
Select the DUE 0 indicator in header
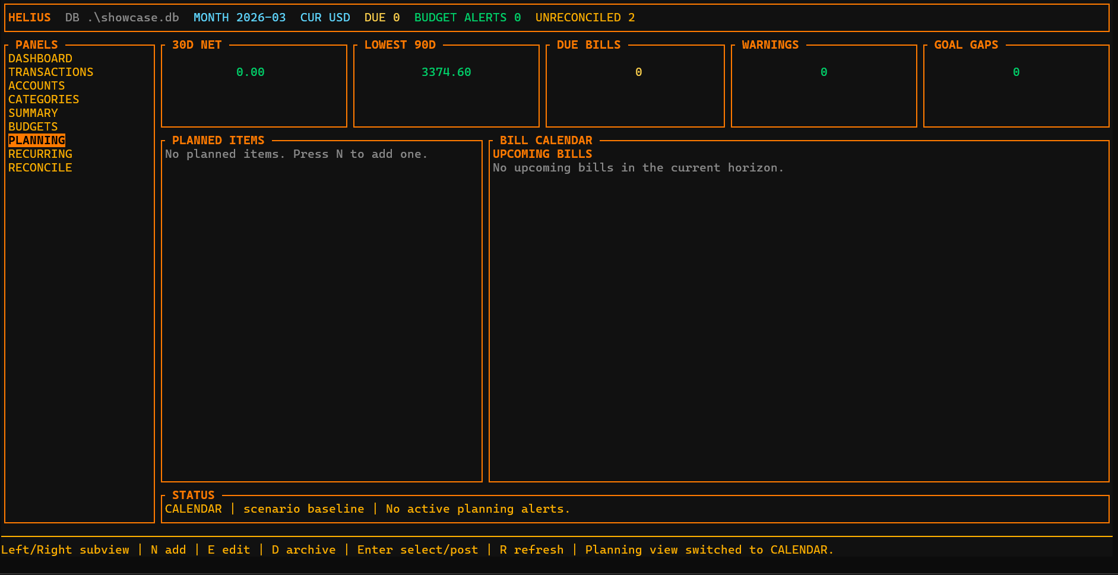tap(382, 17)
